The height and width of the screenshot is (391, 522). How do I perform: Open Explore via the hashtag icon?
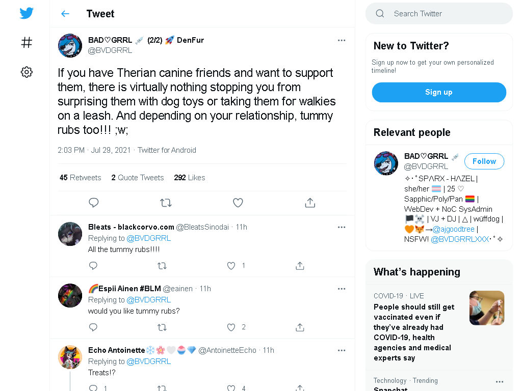pos(27,43)
